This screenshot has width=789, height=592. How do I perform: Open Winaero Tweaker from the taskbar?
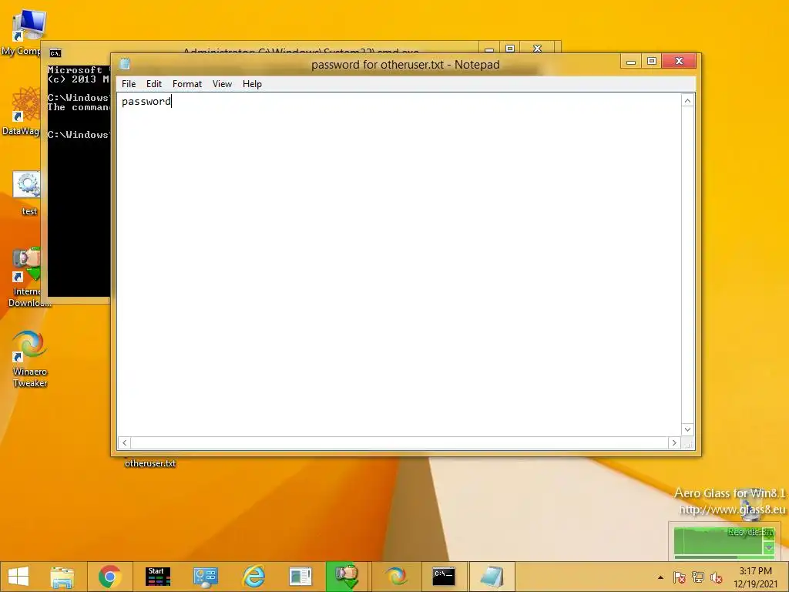[396, 577]
